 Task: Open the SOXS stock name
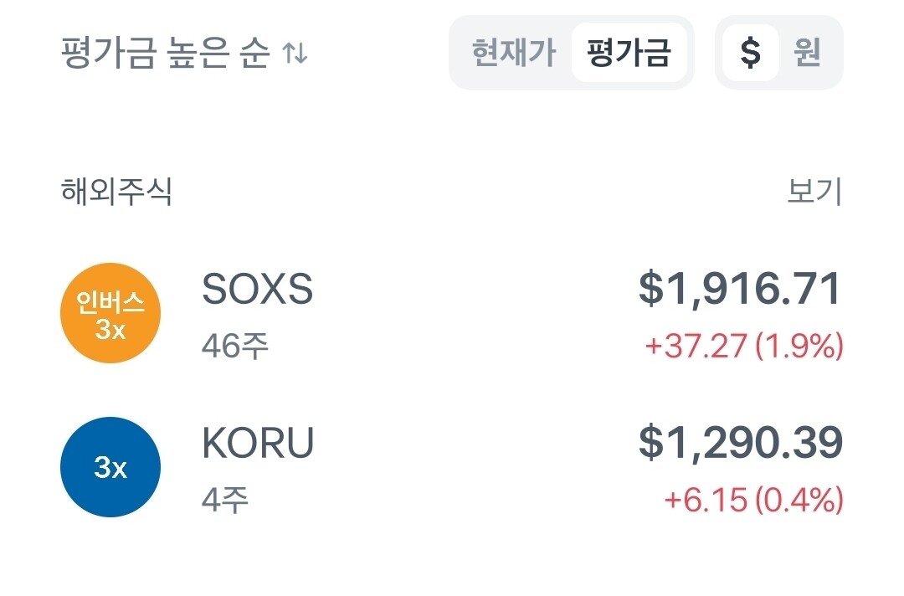pyautogui.click(x=257, y=290)
